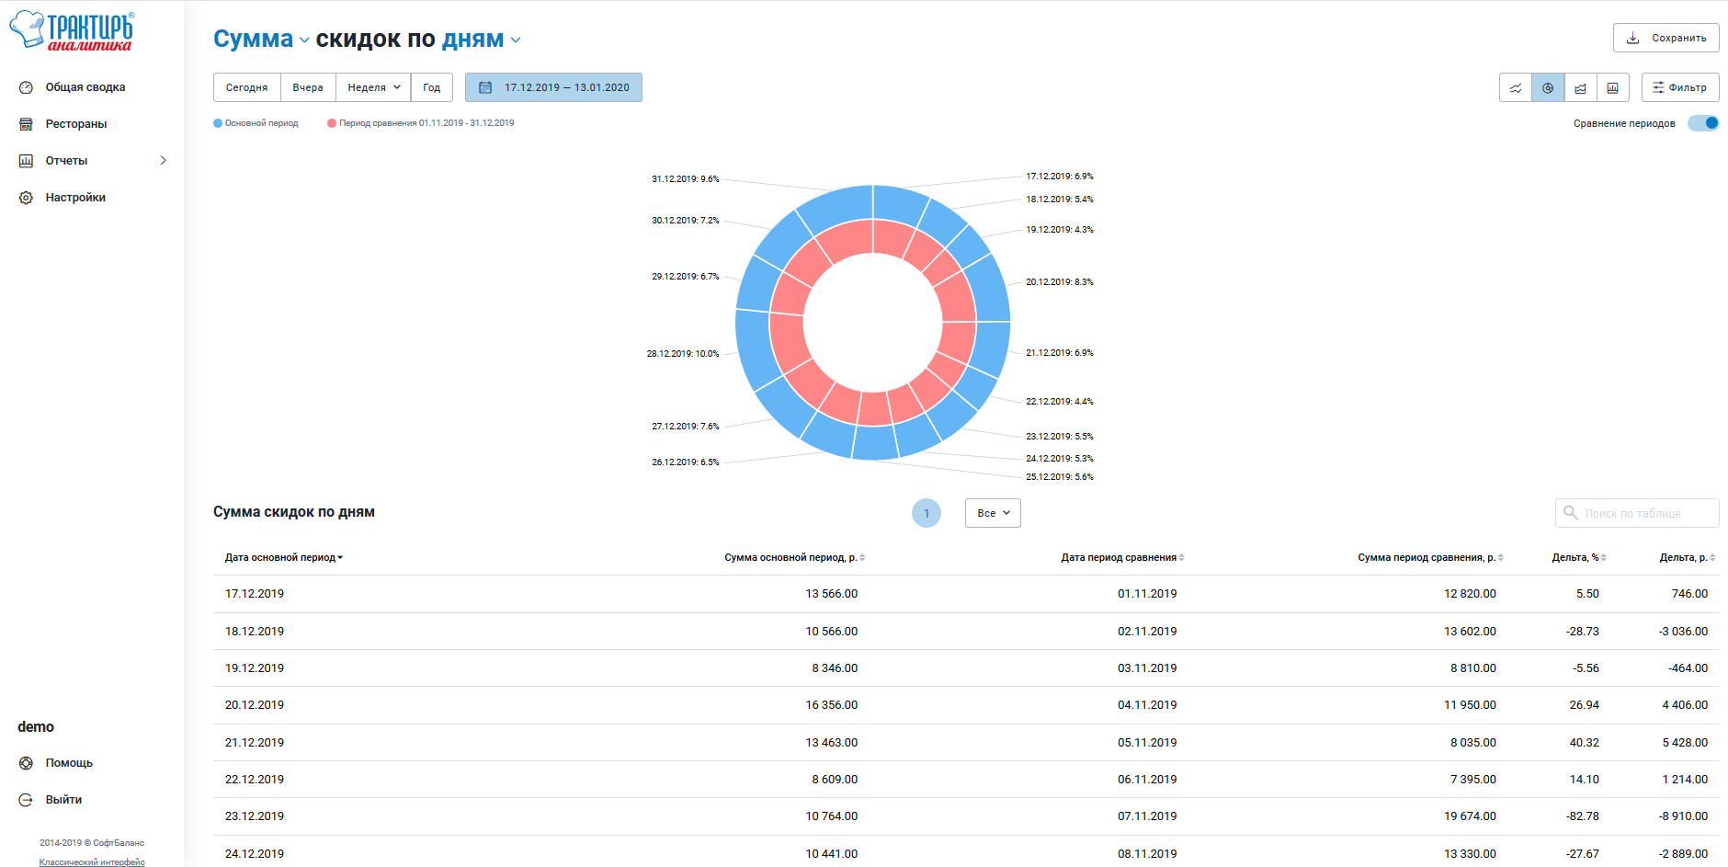
Task: Click the Помощь lifebuoy icon
Action: (x=26, y=763)
